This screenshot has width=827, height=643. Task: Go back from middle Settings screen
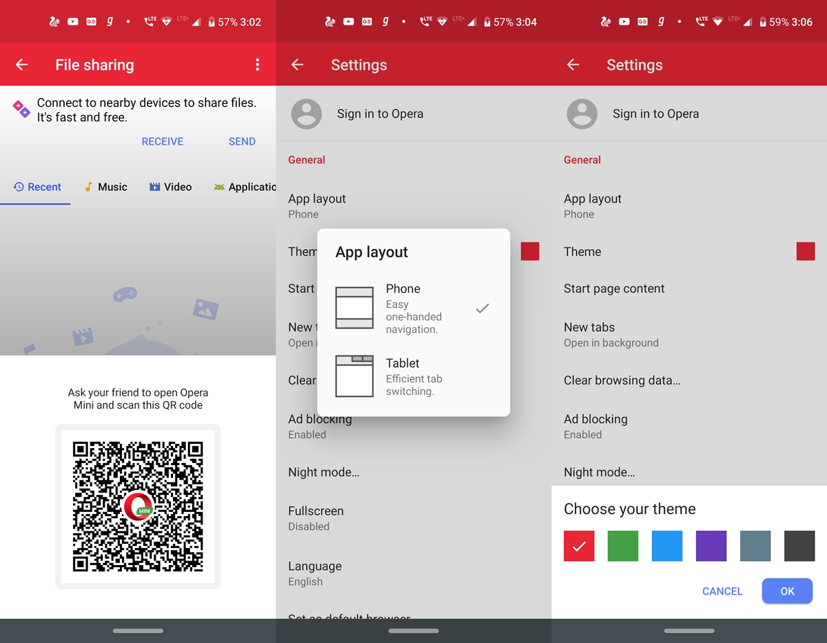pos(298,65)
